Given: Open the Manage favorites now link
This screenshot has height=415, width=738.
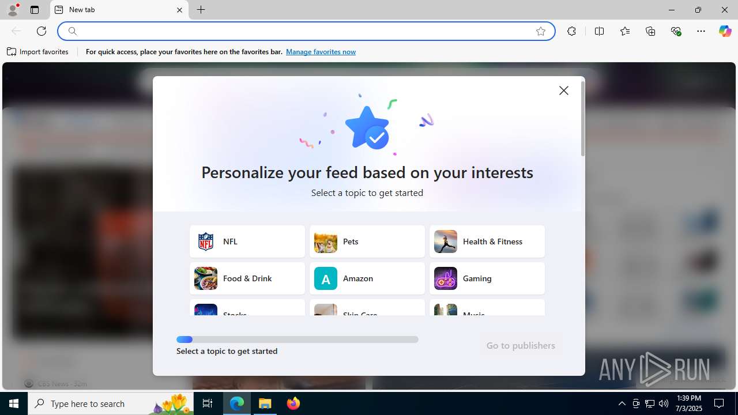Looking at the screenshot, I should [321, 52].
